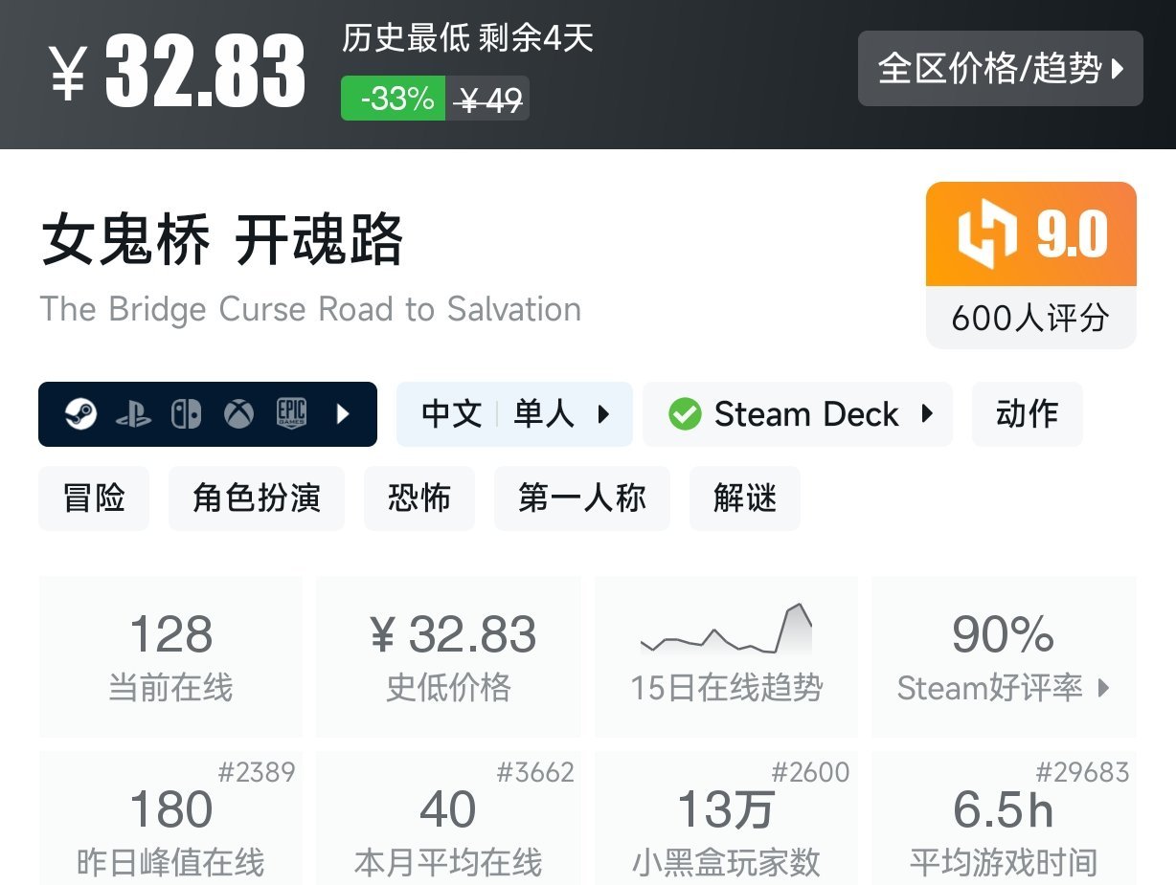
Task: Open the orange 9.0 rating badge
Action: coord(1030,232)
